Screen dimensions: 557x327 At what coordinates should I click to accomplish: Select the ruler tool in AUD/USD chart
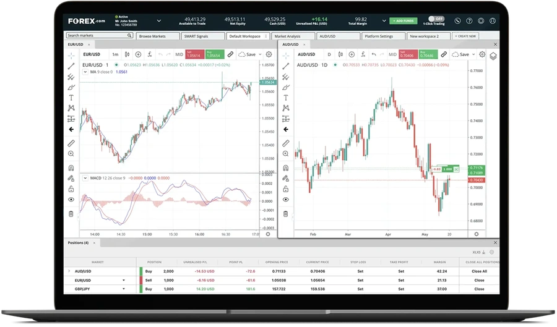[285, 143]
